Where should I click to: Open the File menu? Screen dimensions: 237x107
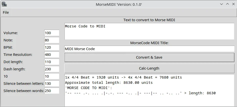point(6,12)
